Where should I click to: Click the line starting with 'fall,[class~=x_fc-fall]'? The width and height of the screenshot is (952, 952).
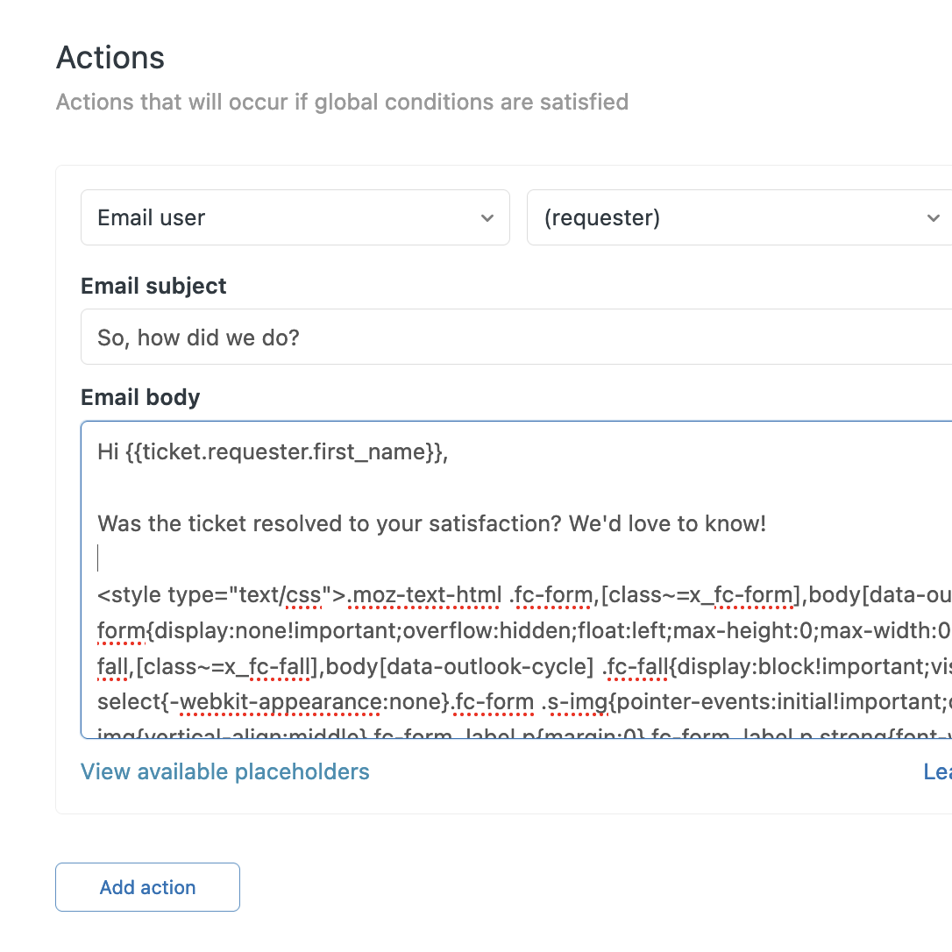(x=524, y=666)
